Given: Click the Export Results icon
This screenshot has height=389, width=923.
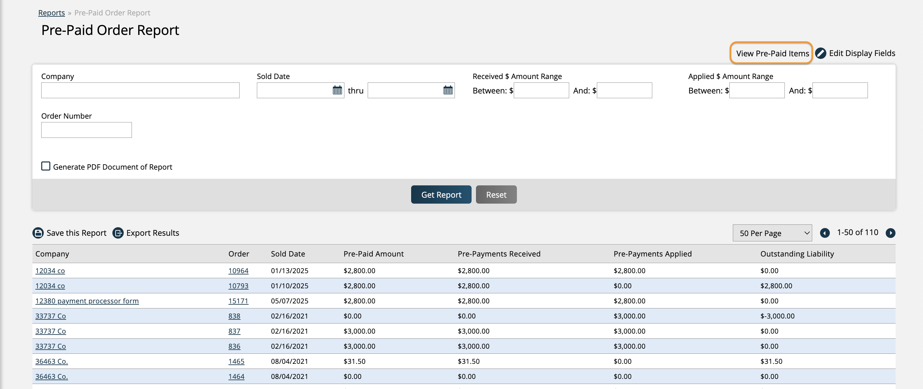Looking at the screenshot, I should coord(118,233).
